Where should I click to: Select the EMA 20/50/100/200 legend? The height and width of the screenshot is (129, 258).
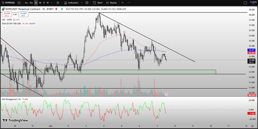pyautogui.click(x=18, y=24)
